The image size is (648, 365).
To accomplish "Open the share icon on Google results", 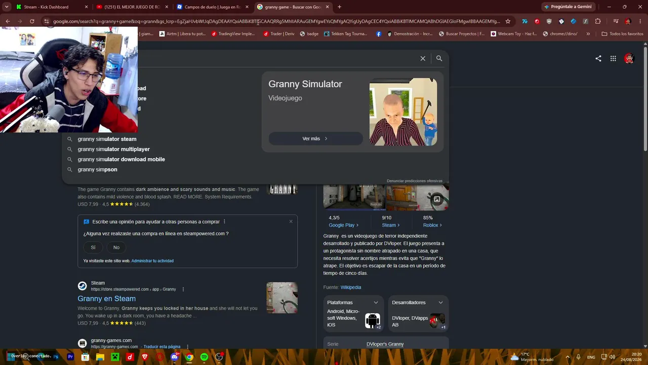I will [598, 58].
